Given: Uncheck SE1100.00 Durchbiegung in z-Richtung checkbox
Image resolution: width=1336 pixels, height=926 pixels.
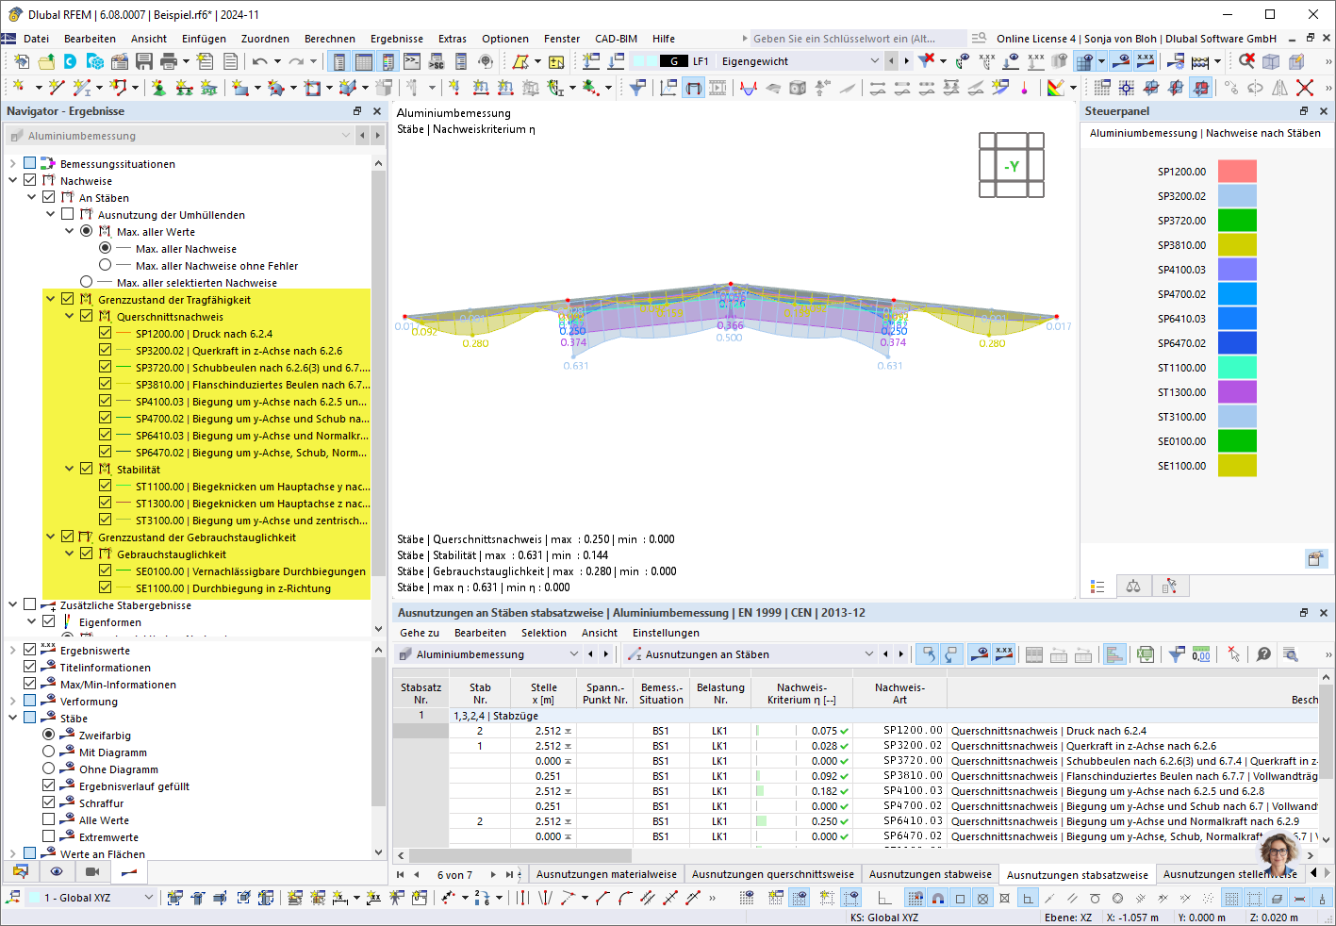Looking at the screenshot, I should click(105, 588).
